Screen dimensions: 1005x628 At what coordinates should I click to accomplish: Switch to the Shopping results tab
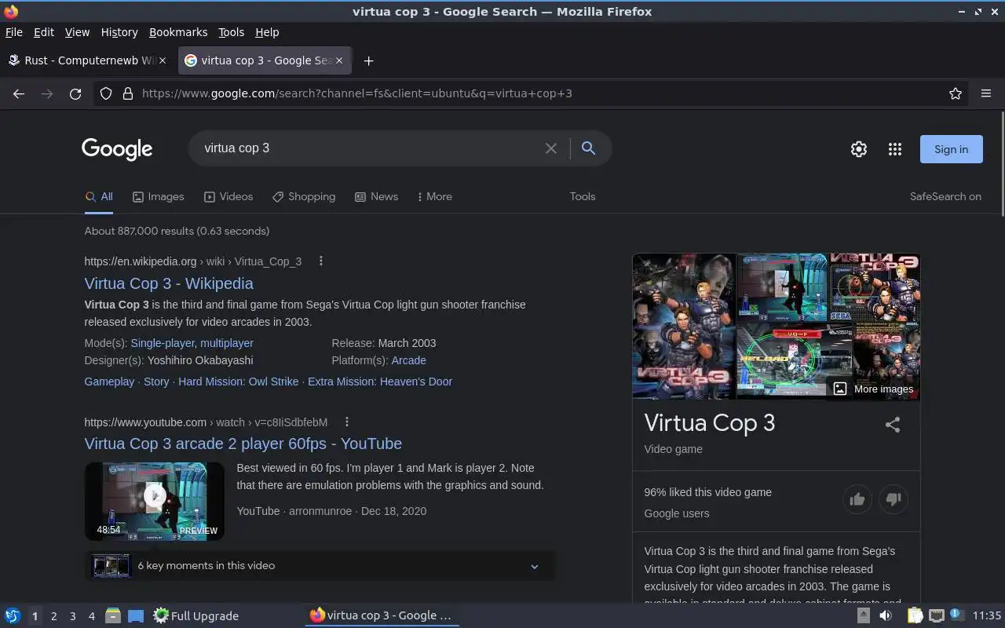304,196
